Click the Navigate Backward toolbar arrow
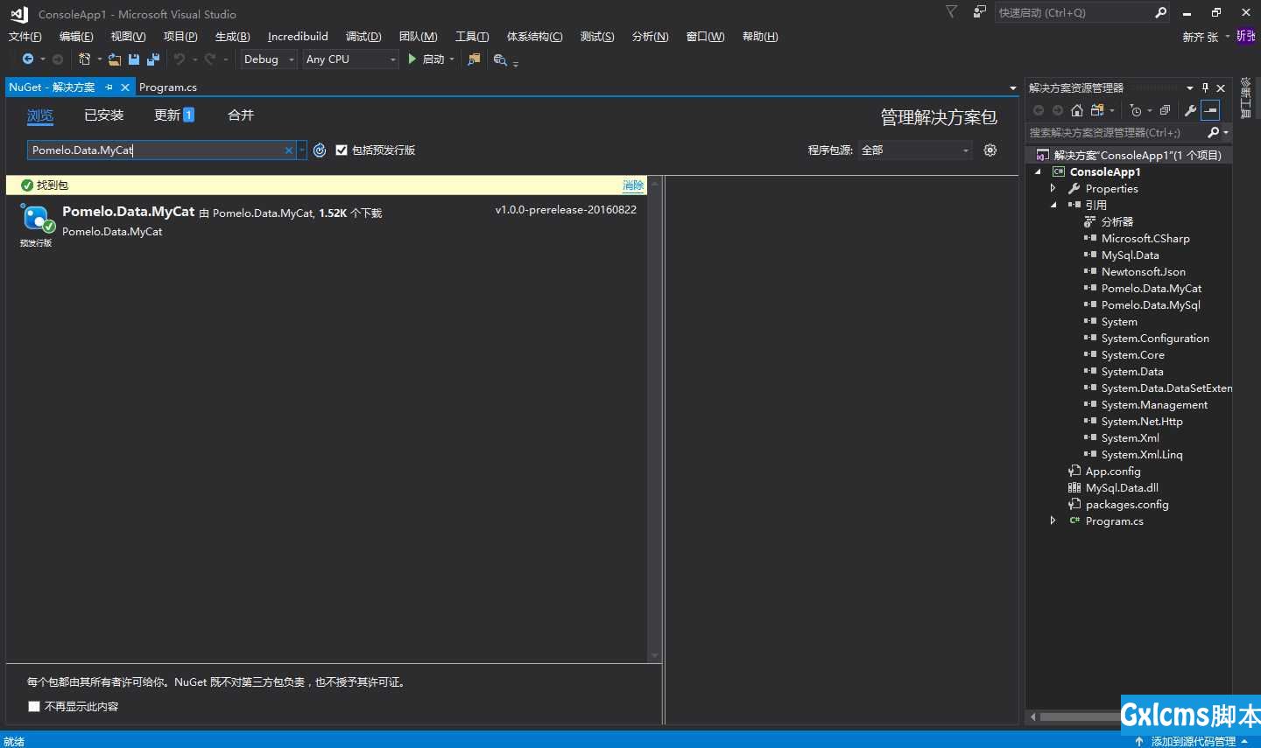 click(28, 59)
